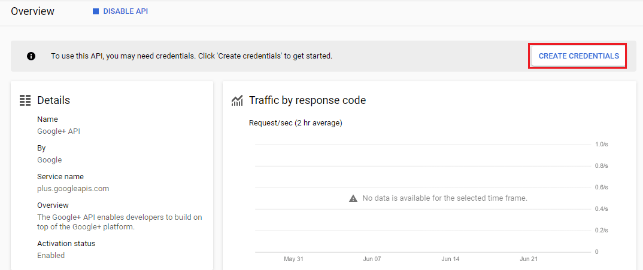Click the blue square Disable API icon
The width and height of the screenshot is (643, 270).
click(x=96, y=11)
